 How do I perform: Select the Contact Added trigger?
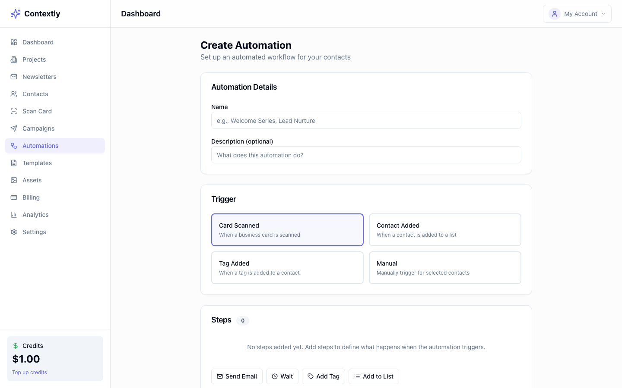(x=445, y=229)
